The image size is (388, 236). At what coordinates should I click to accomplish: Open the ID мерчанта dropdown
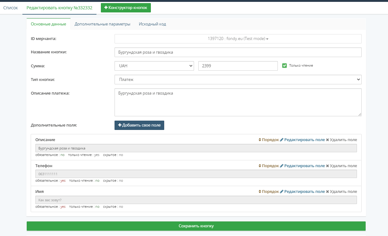238,39
